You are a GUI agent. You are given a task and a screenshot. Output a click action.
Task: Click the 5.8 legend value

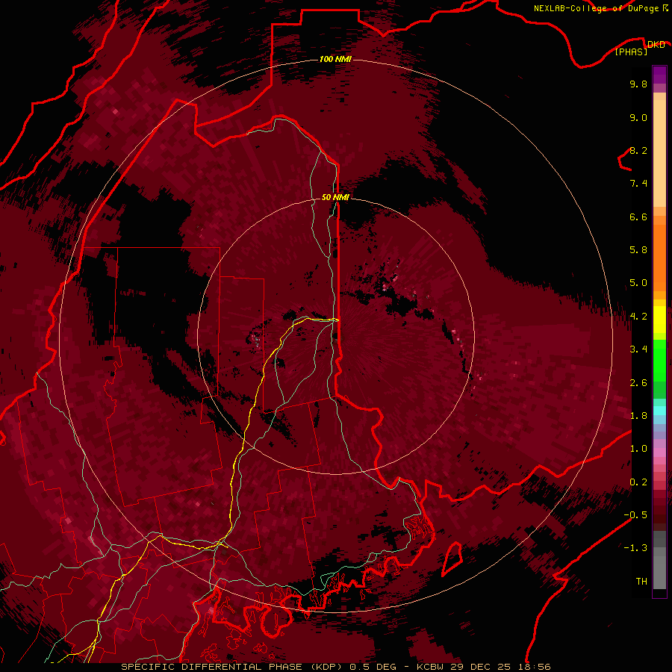coord(638,250)
